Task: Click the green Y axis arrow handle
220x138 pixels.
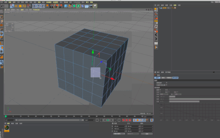Action: [x=93, y=51]
